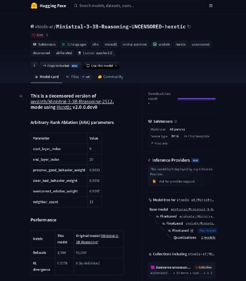
Task: Open the Awesome uncensored collection card
Action: 182,270
